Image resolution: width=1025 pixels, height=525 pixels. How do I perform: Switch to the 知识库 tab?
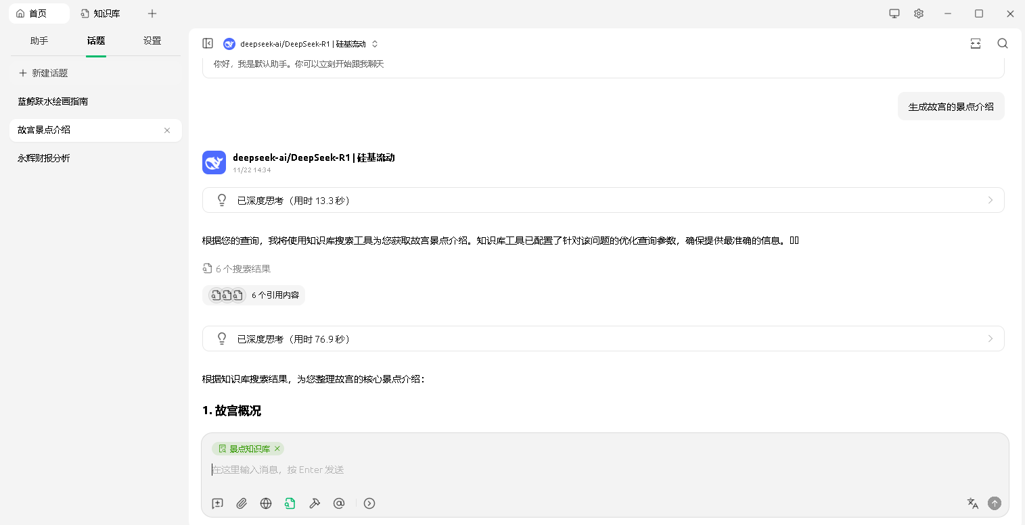(x=100, y=14)
